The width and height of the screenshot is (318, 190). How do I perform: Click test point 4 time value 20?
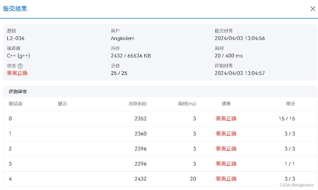pos(193,179)
